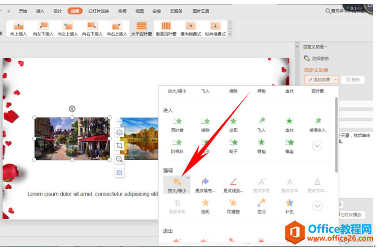Open the quick access toolbar dropdown
Viewport: 377px width, 248px height.
[8, 11]
